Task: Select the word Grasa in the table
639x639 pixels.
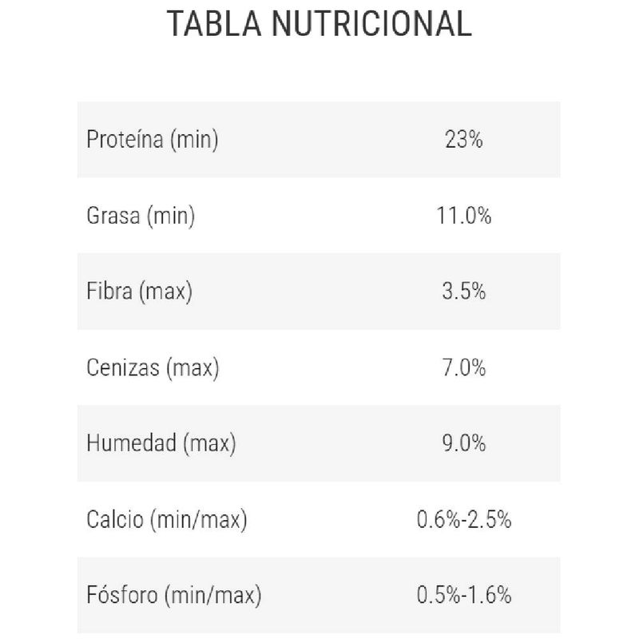Action: pyautogui.click(x=113, y=216)
